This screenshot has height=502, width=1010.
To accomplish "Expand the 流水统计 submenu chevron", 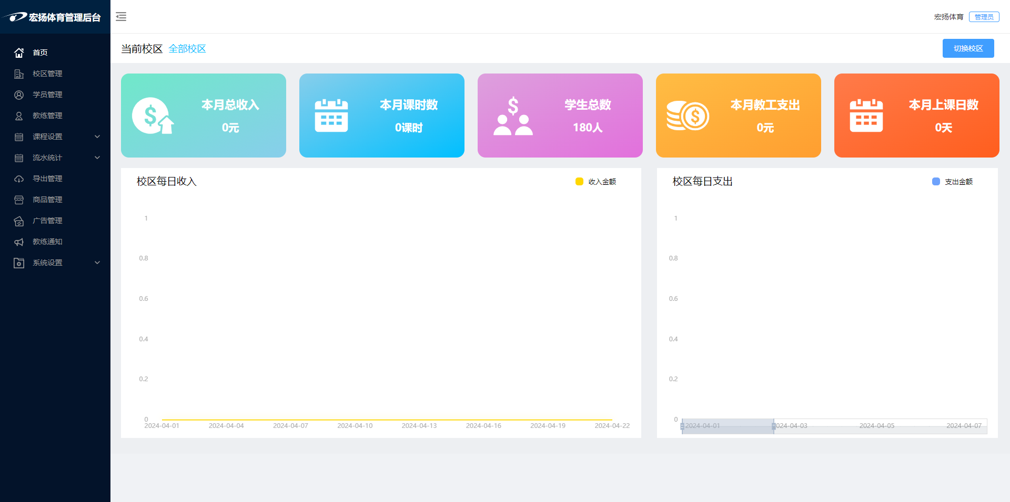I will coord(97,158).
